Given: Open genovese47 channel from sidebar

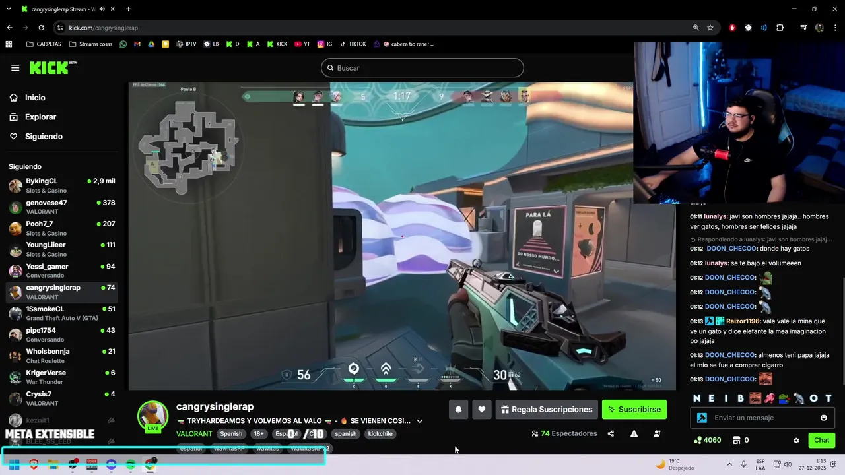Looking at the screenshot, I should (x=62, y=206).
